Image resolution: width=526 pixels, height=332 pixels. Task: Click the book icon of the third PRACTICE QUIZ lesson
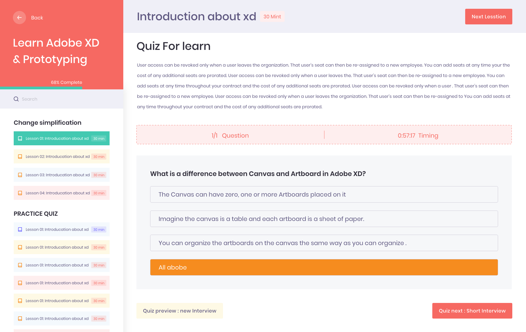point(20,265)
